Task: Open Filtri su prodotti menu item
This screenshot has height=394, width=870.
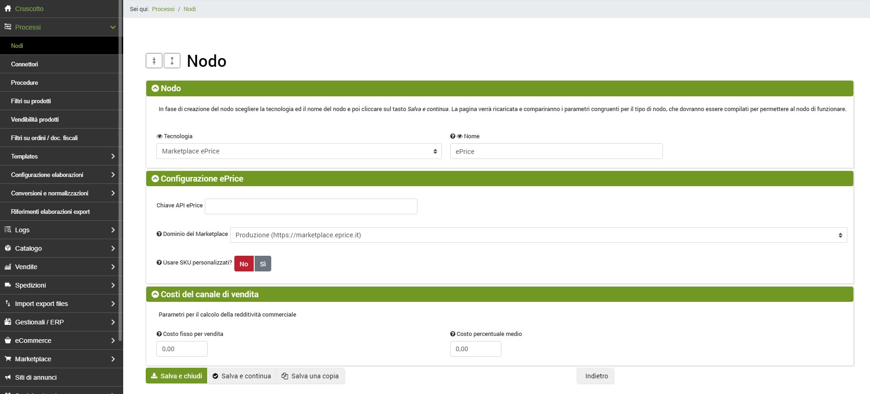Action: [31, 101]
